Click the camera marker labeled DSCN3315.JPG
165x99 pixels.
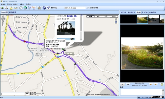[x=64, y=50]
